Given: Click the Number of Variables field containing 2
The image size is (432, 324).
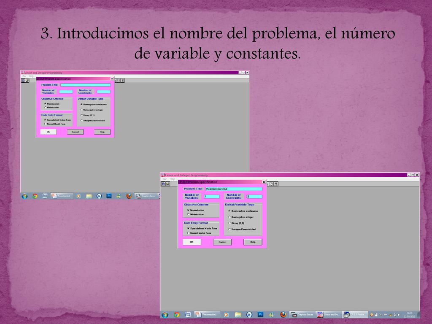Looking at the screenshot, I should point(212,197).
